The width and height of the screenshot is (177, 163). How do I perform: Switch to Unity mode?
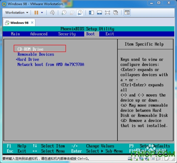point(115,13)
